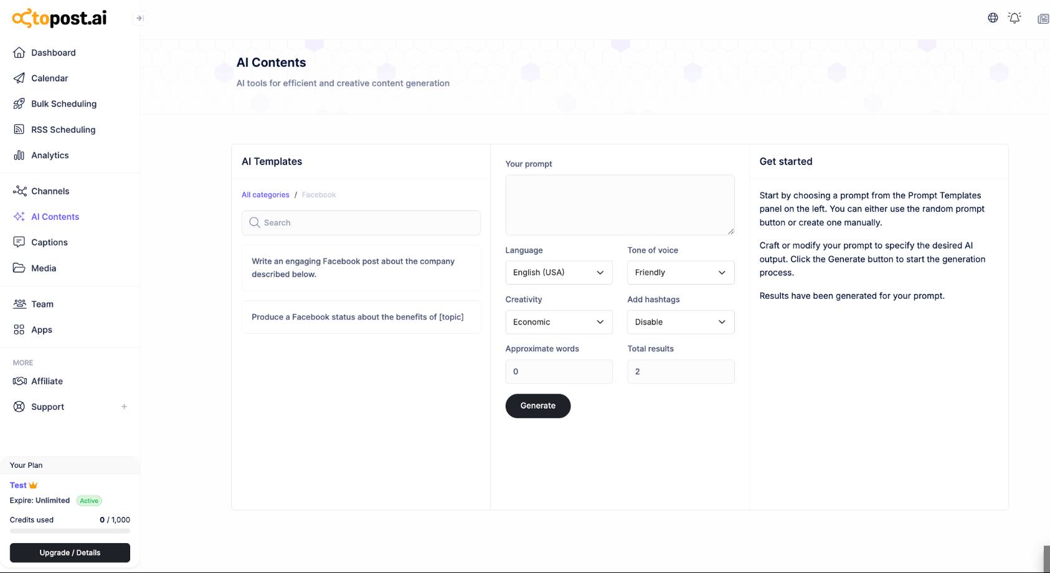Collapse the sidebar with the arrow icon
Viewport: 1050px width, 573px height.
coord(140,18)
